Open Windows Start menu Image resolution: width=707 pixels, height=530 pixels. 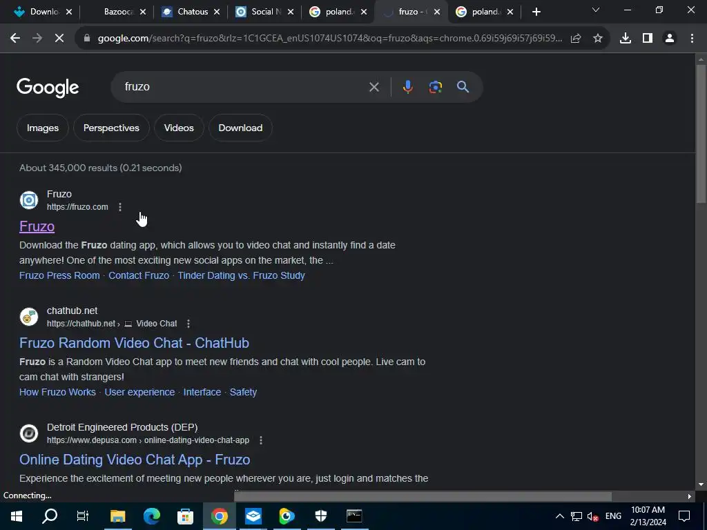point(17,516)
